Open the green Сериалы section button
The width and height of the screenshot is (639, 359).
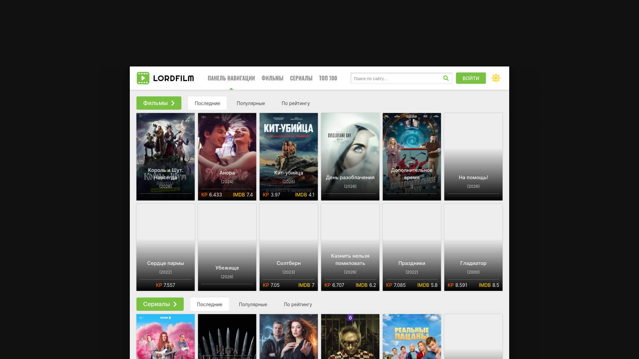tap(160, 304)
